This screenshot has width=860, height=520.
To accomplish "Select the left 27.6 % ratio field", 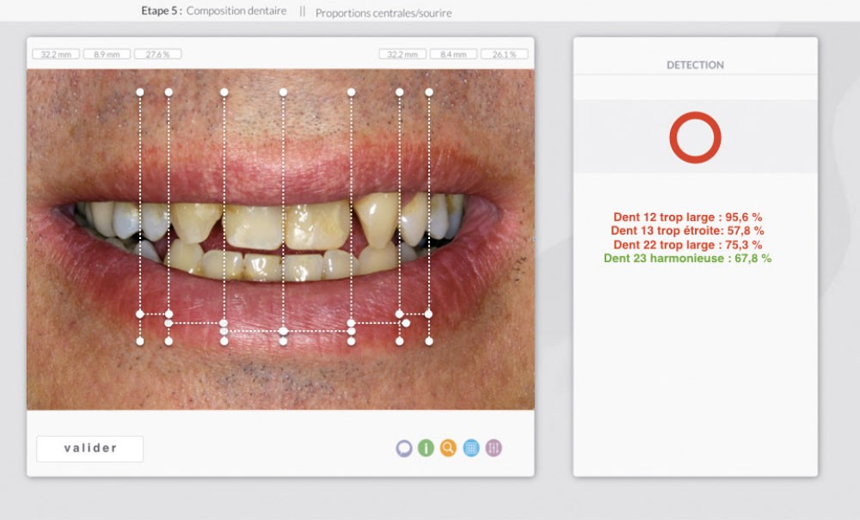I will click(157, 54).
